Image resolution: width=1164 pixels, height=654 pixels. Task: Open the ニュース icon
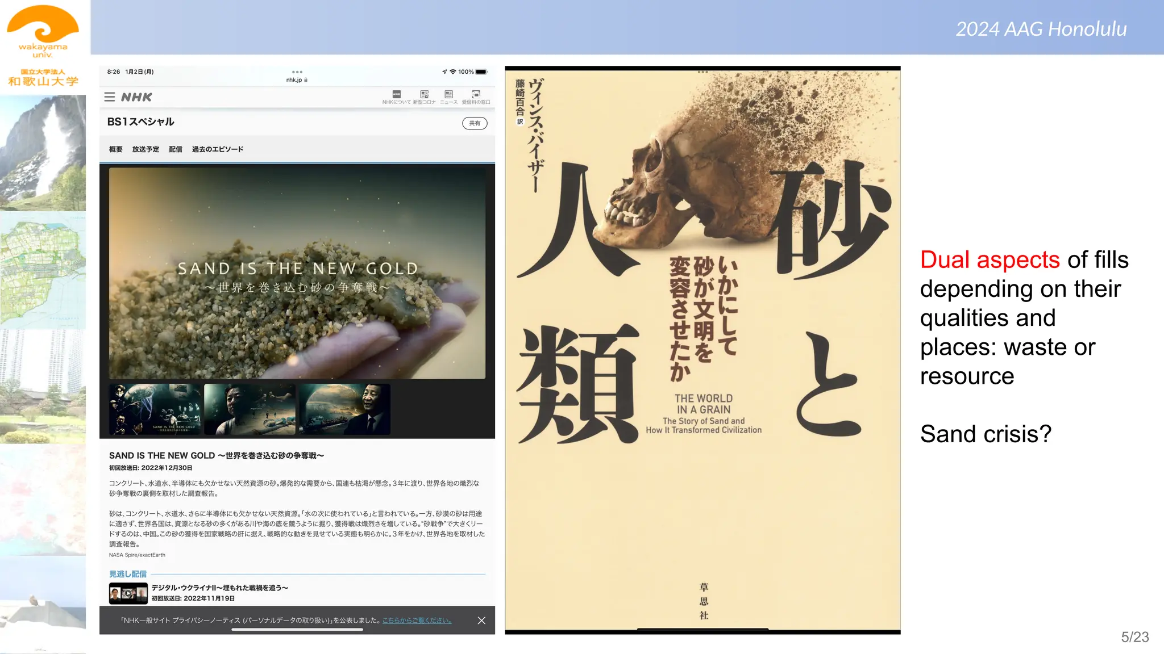point(448,97)
